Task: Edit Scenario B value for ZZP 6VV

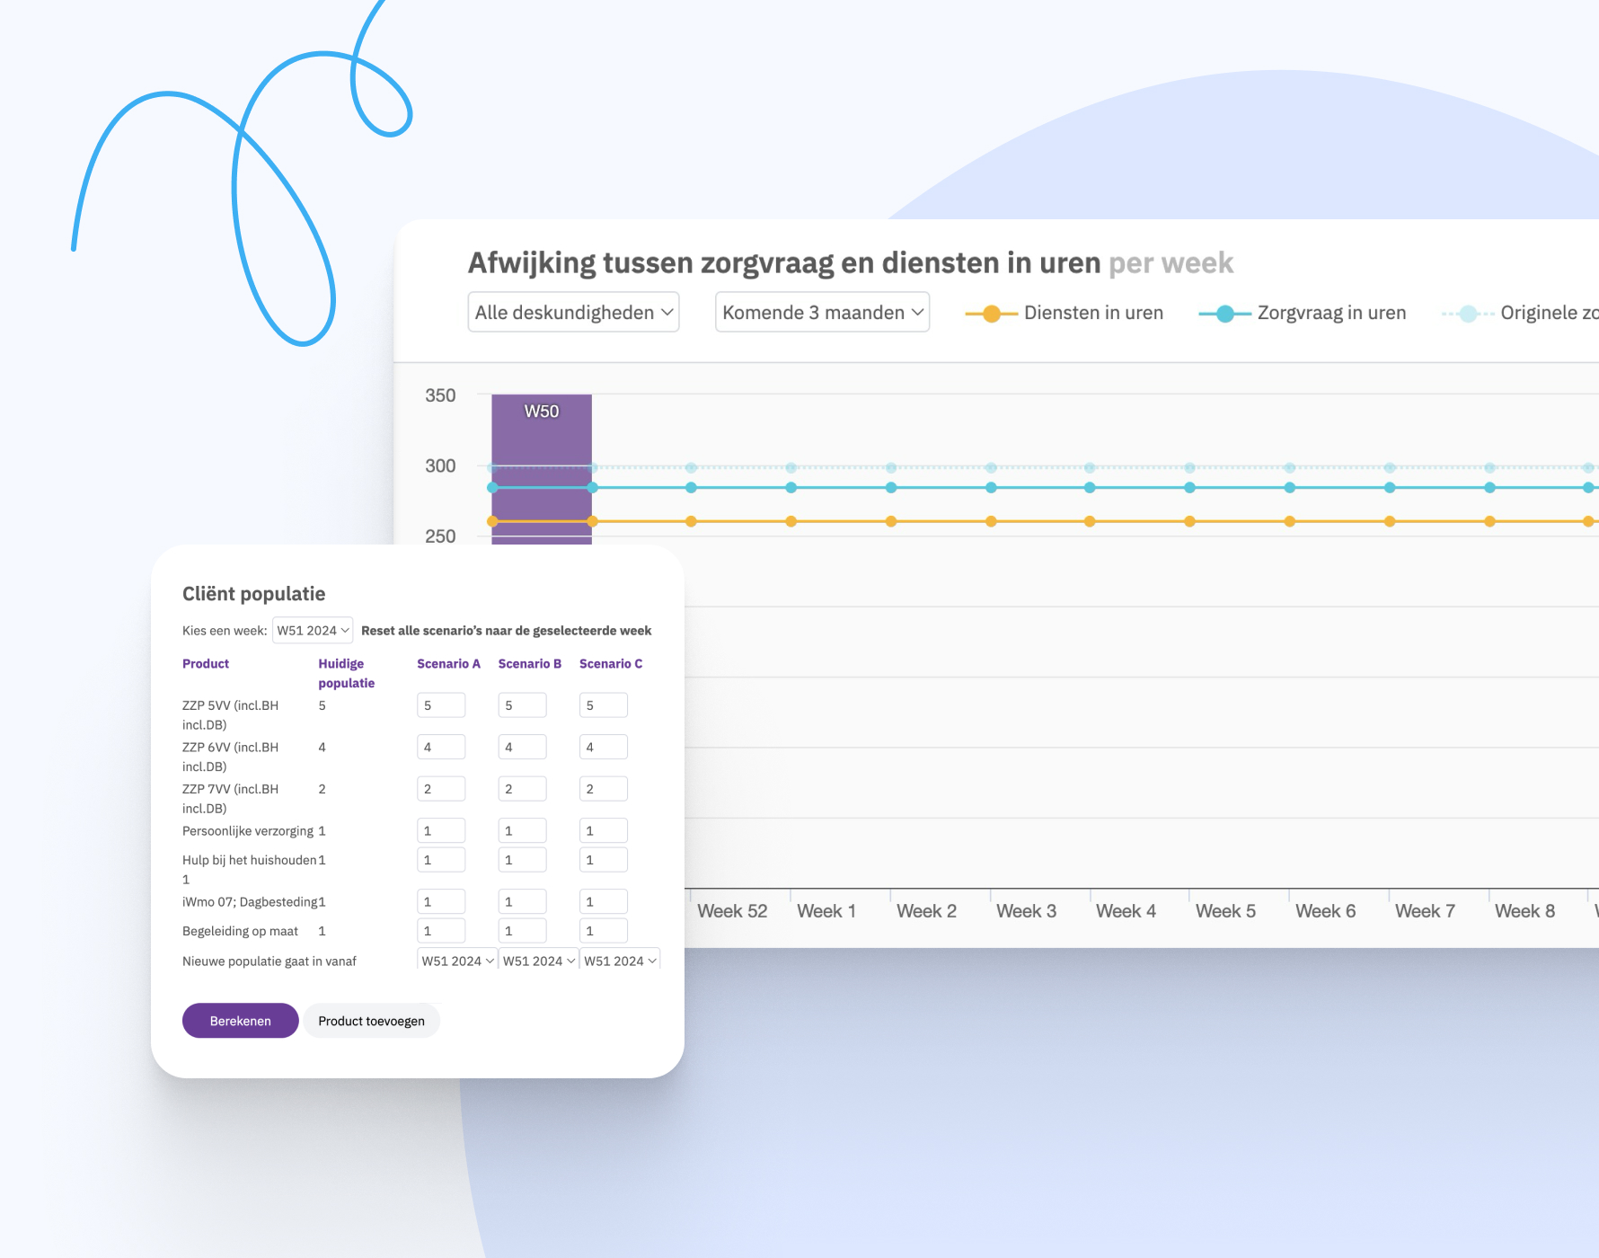Action: tap(522, 747)
